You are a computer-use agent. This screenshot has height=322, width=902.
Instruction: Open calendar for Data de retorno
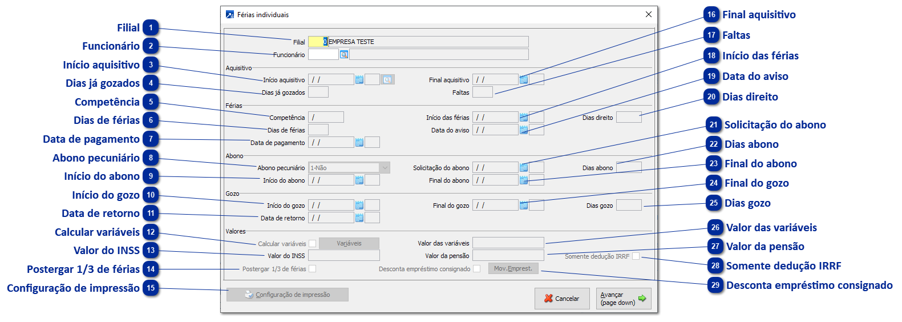pos(359,218)
